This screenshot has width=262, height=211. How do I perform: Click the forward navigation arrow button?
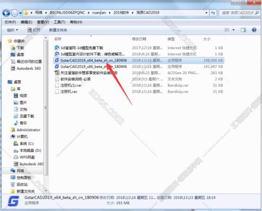click(14, 13)
